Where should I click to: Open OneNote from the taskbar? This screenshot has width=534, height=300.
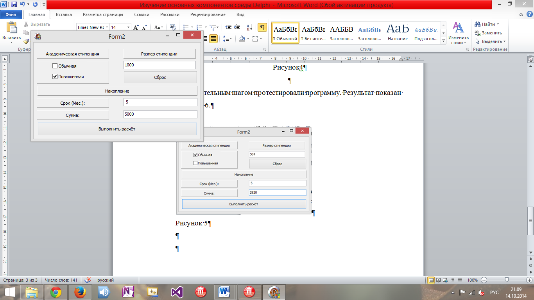pyautogui.click(x=128, y=292)
